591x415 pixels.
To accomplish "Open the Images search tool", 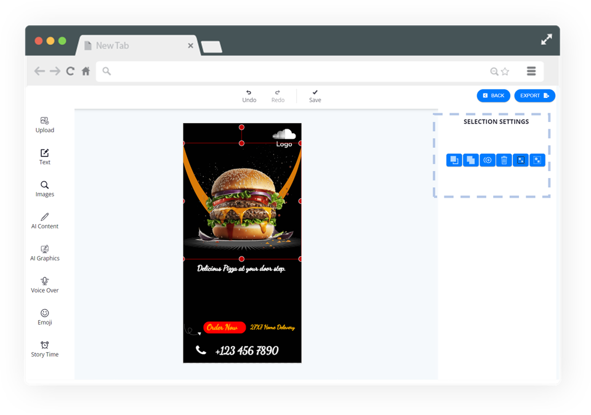I will coord(44,189).
